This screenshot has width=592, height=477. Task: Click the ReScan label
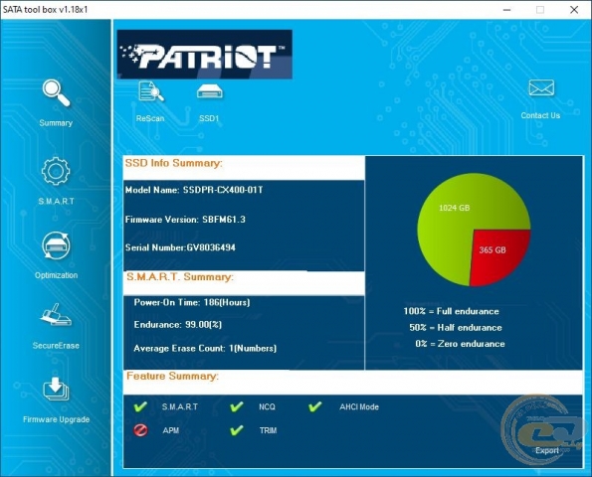150,118
